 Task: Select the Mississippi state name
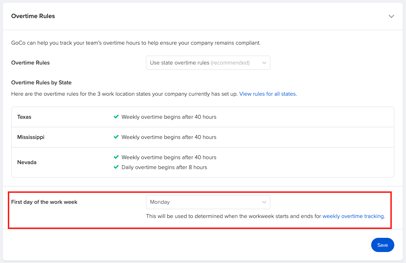click(x=31, y=137)
